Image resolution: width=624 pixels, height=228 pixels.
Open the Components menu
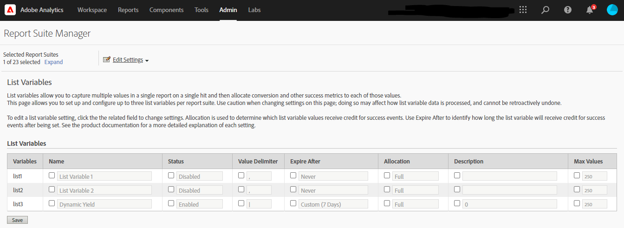tap(166, 10)
